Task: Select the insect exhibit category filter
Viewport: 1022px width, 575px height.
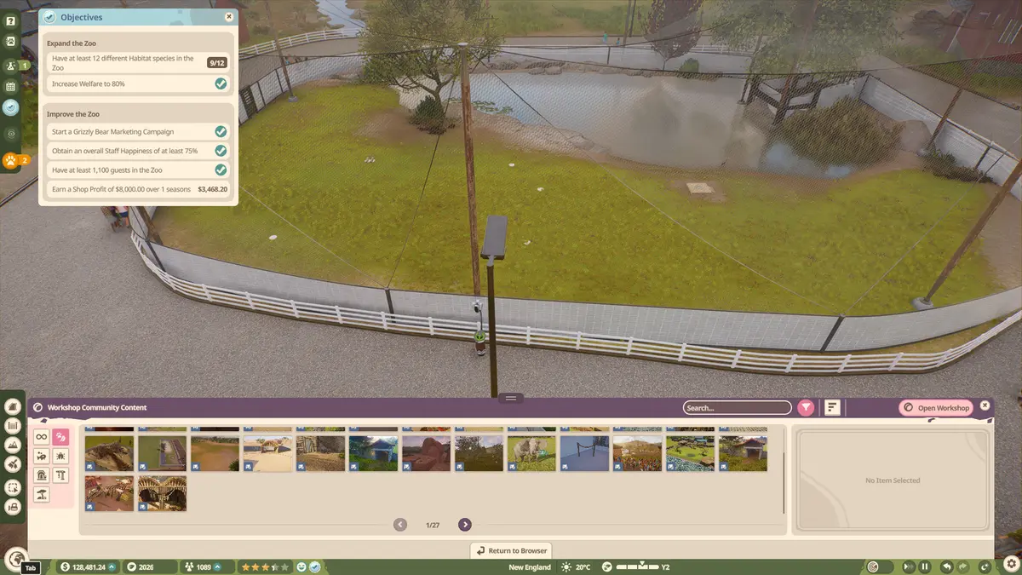Action: (x=61, y=457)
